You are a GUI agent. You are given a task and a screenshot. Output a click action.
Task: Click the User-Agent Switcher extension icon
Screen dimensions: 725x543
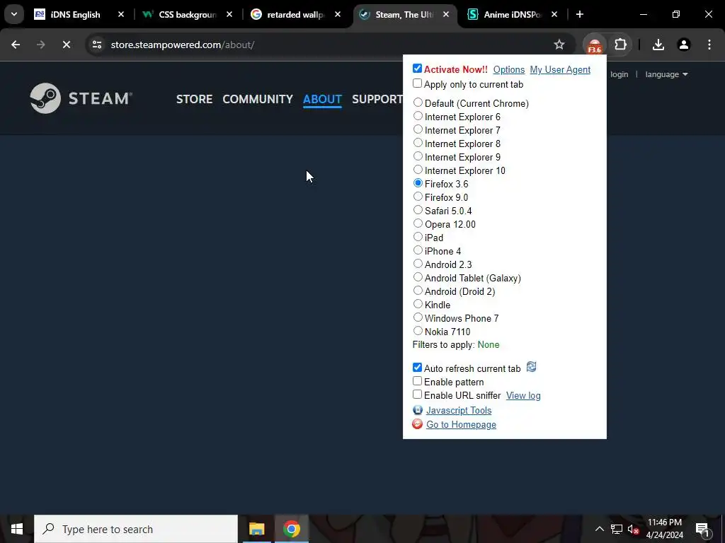[x=595, y=45]
